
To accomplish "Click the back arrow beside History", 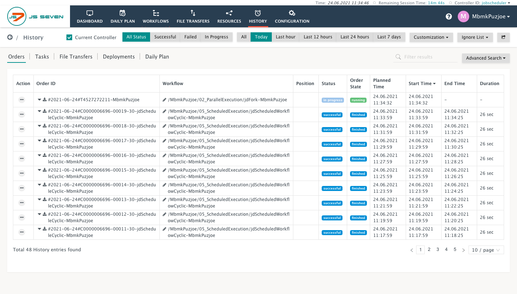I will tap(10, 37).
